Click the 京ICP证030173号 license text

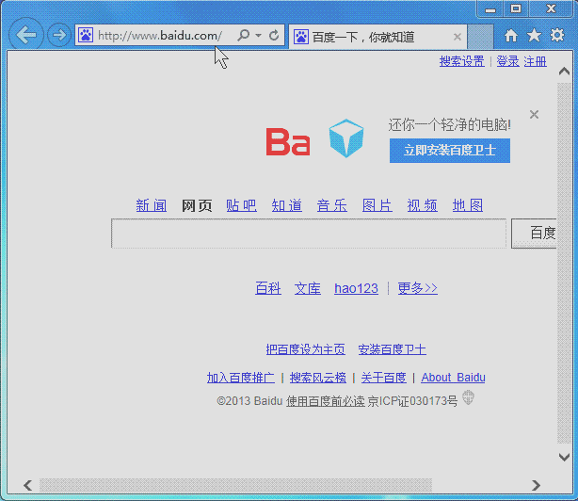click(412, 401)
